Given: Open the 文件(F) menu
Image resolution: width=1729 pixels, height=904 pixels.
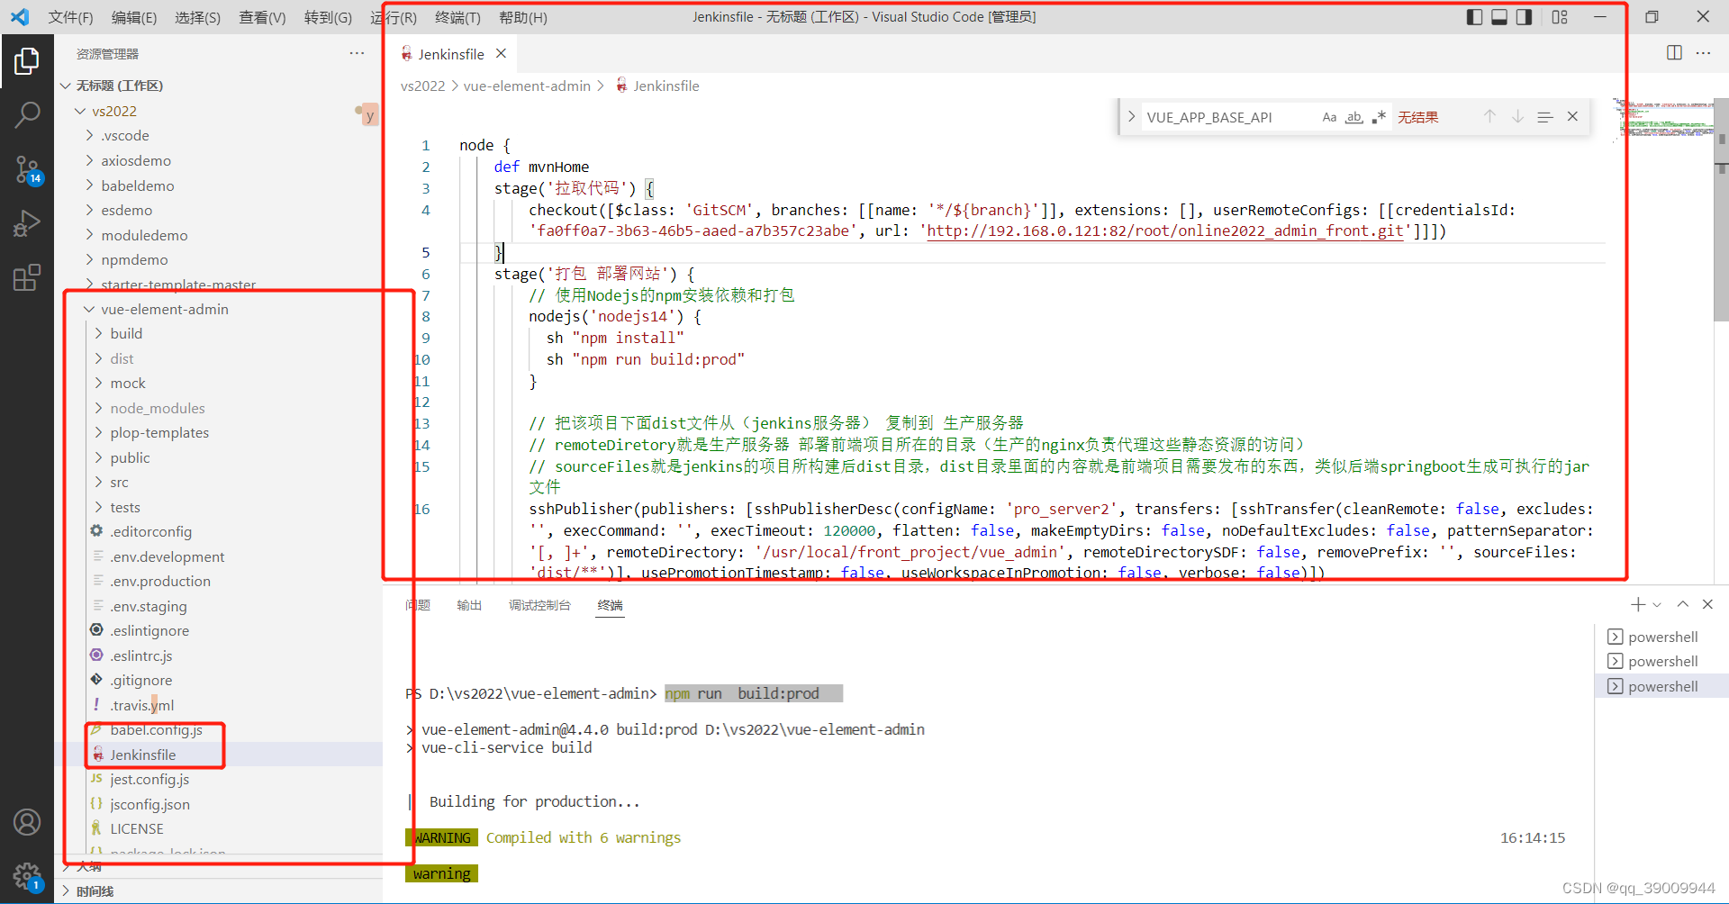Looking at the screenshot, I should tap(71, 17).
